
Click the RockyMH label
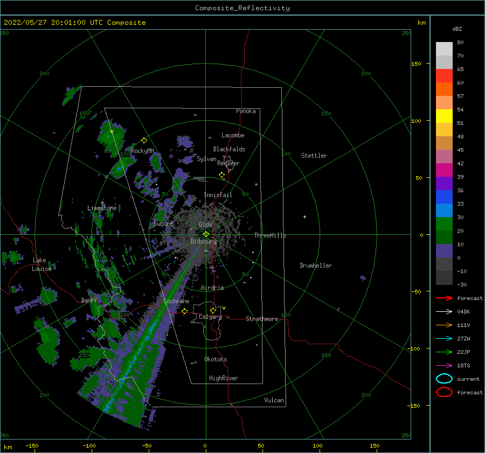coord(142,151)
